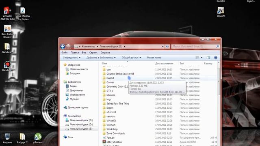The height and width of the screenshot is (146, 260).
Task: Select the 1463_Cheat.rar archive icon
Action: 104,142
